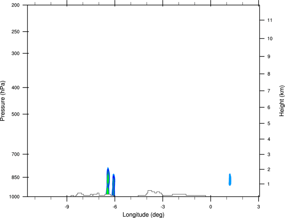Screen dimensions: 285x218
Task: Pick the 7 km height label
Action: 269,91
